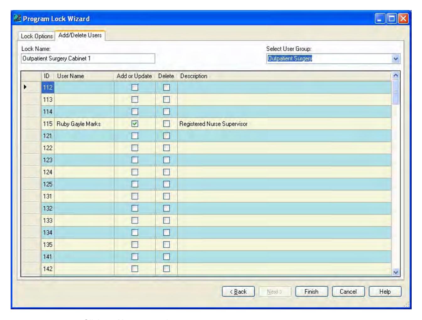
Task: Minimize the Program Lock Wizard window
Action: (380, 19)
